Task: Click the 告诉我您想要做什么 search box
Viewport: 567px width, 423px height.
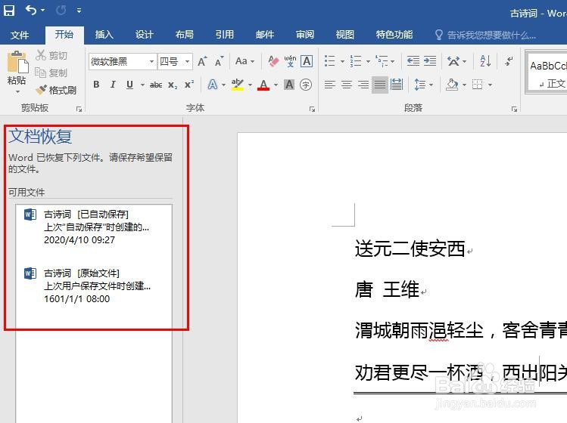Action: [x=485, y=35]
